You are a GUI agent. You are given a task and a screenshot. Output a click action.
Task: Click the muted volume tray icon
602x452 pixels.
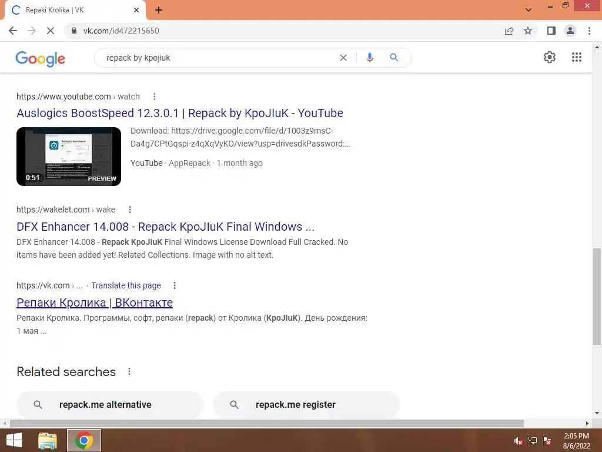(x=519, y=441)
